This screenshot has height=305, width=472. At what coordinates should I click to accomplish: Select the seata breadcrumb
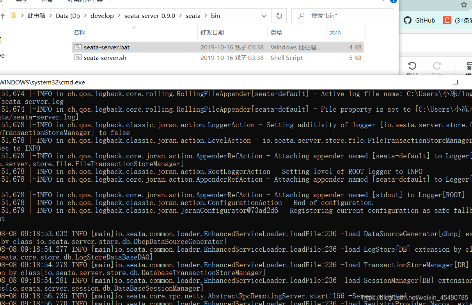pos(193,16)
